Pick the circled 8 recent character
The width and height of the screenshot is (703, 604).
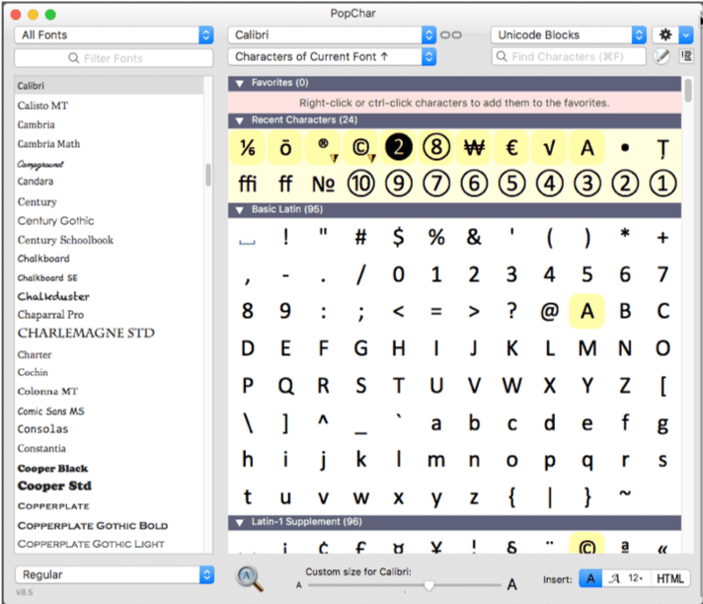point(436,147)
